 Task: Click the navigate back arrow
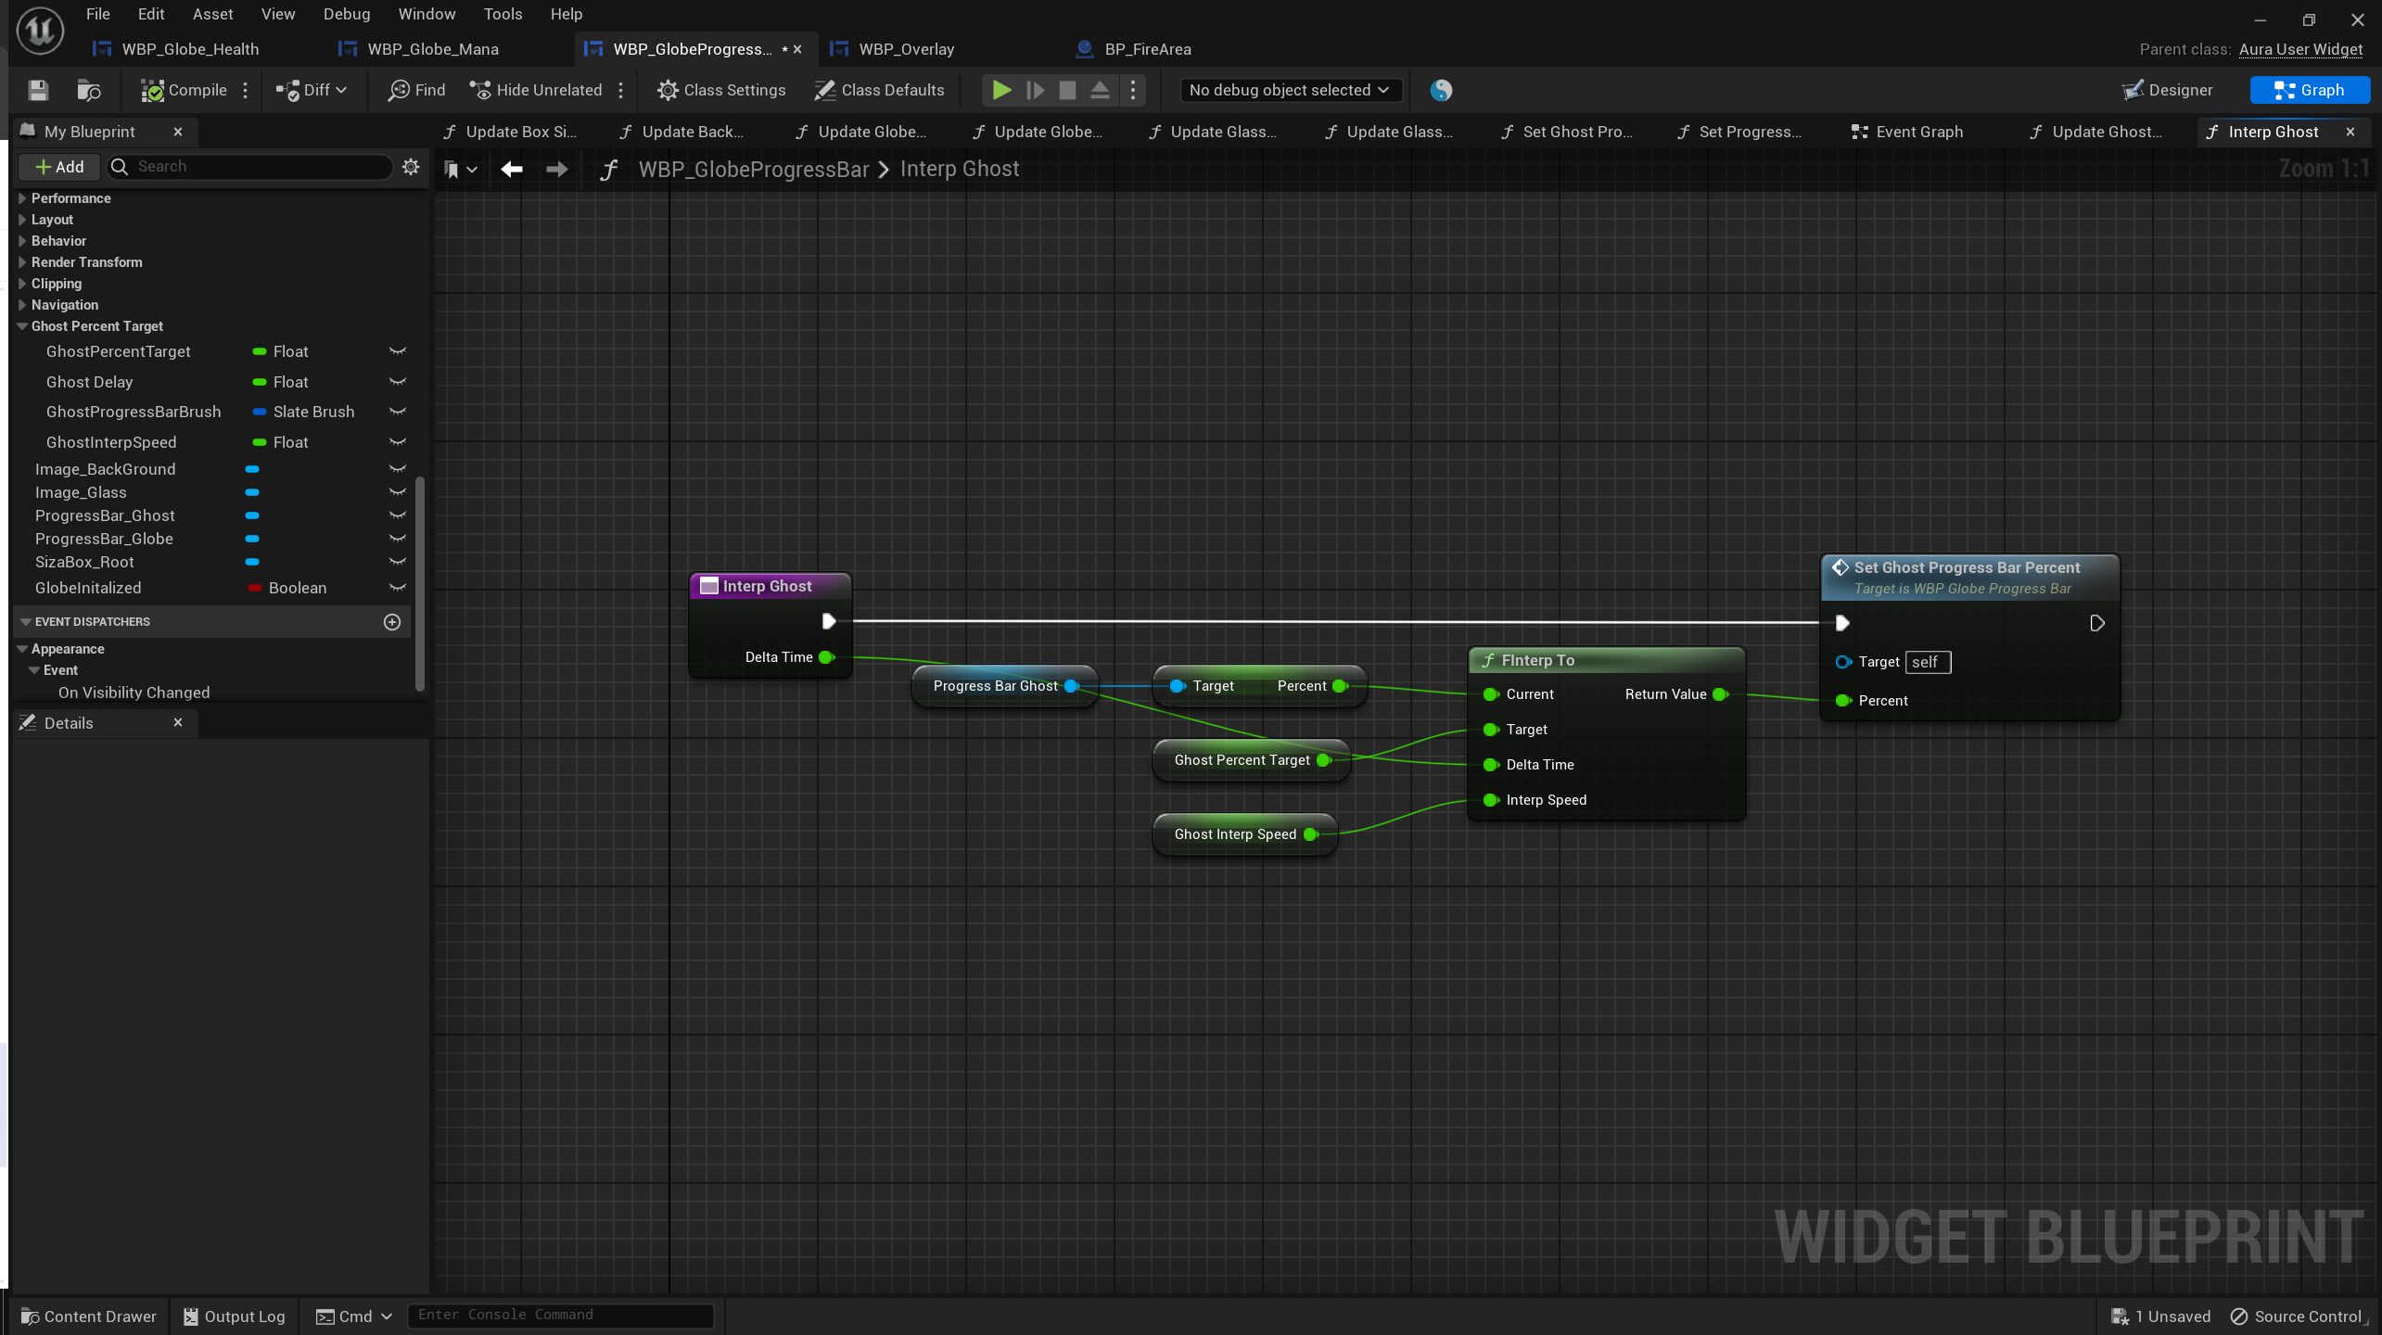pos(511,169)
